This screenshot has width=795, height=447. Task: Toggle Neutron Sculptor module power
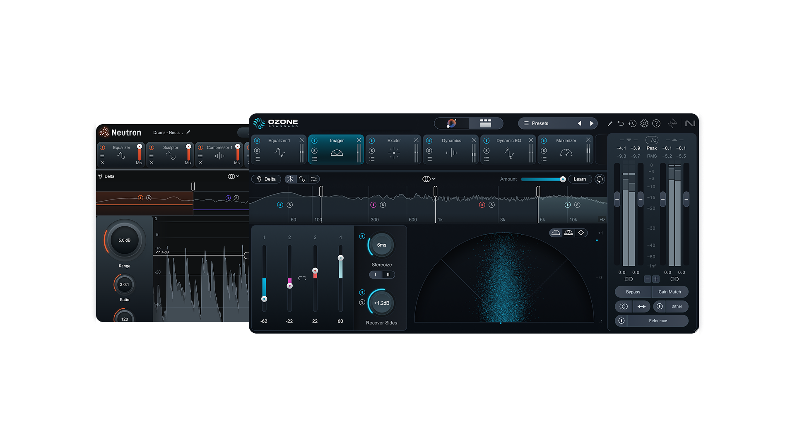point(152,147)
